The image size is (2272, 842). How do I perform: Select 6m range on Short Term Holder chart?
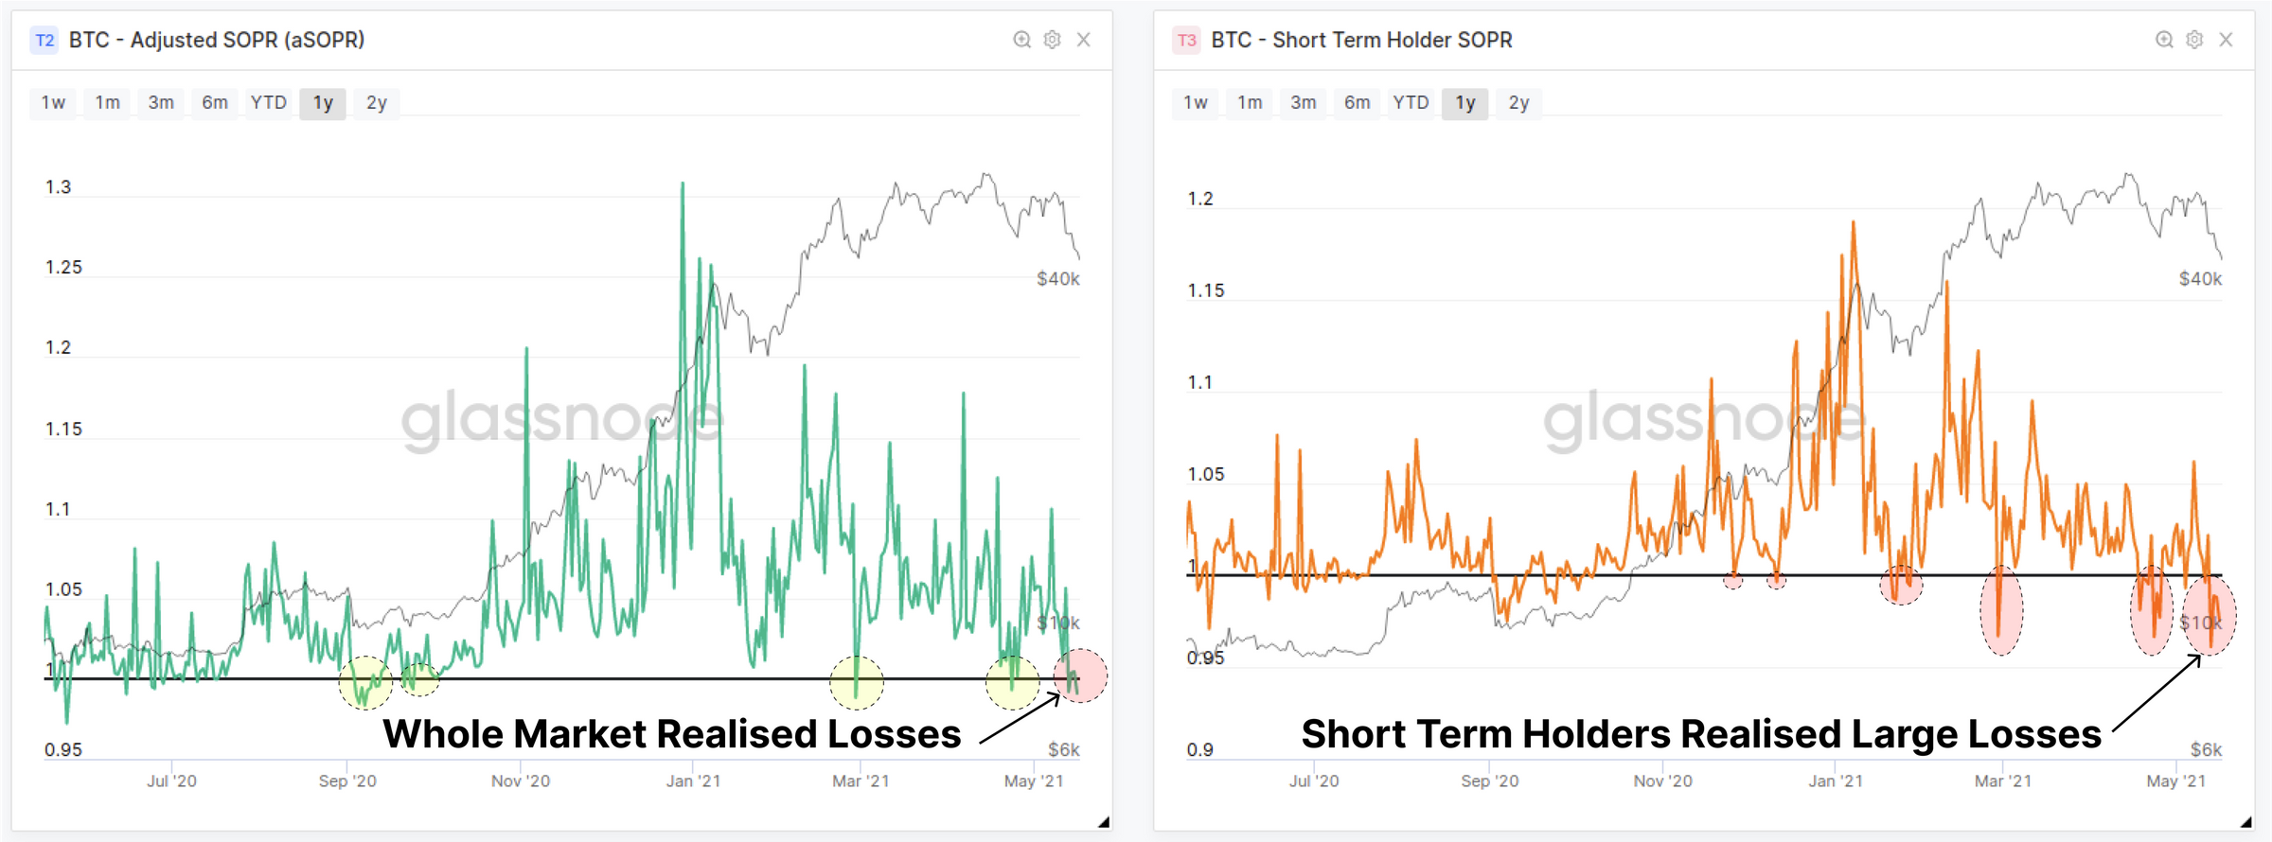pos(1358,102)
